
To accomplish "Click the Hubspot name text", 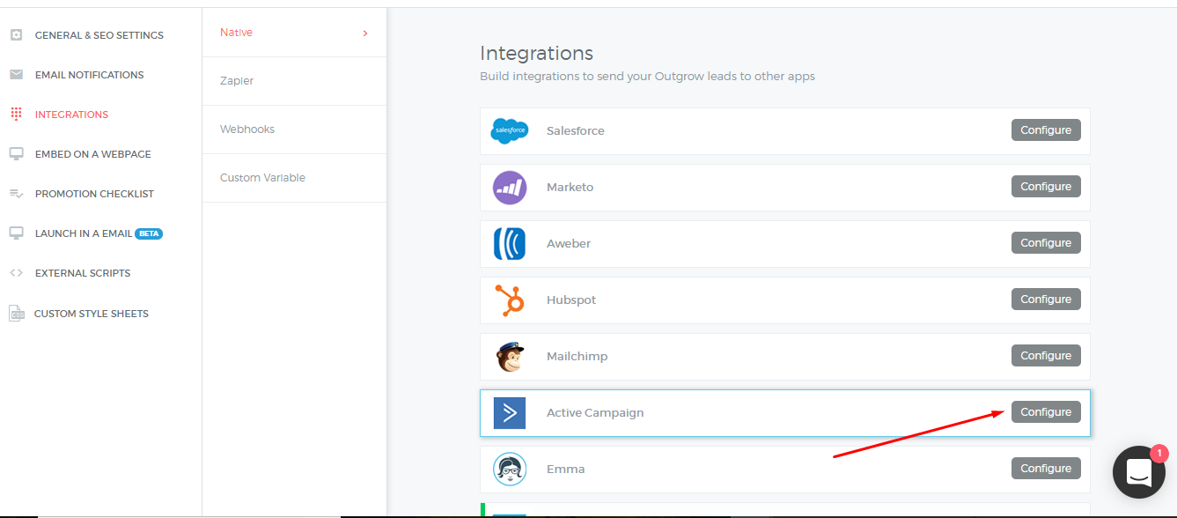I will [x=571, y=300].
